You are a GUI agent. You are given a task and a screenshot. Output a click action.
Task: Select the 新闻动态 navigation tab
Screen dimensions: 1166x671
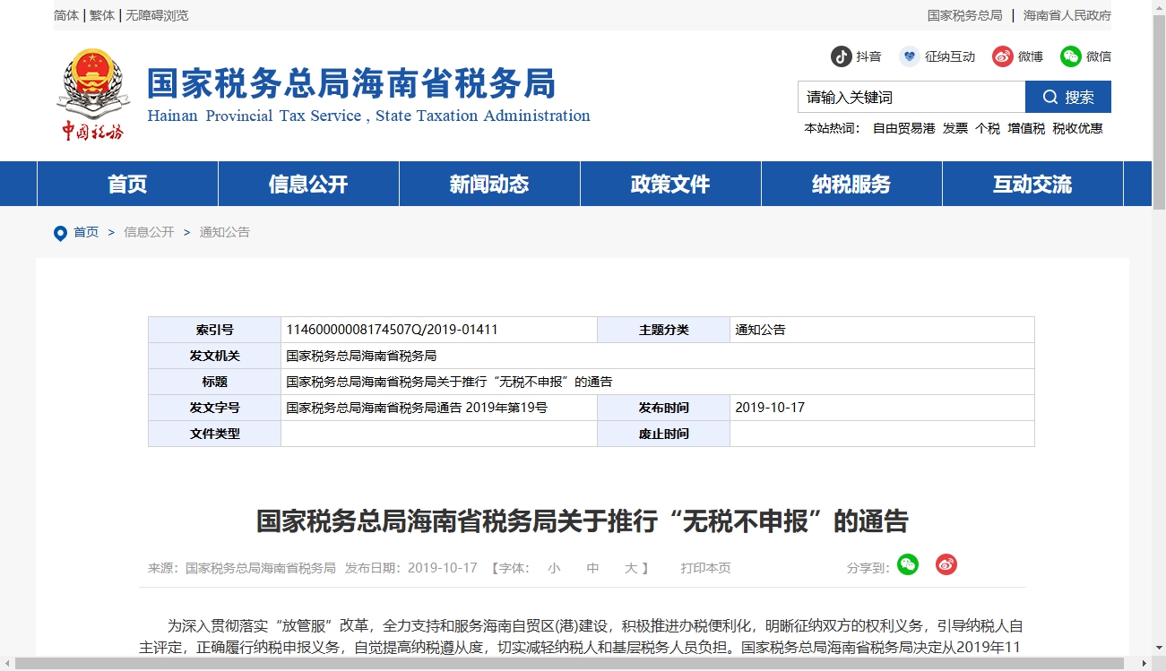(489, 185)
